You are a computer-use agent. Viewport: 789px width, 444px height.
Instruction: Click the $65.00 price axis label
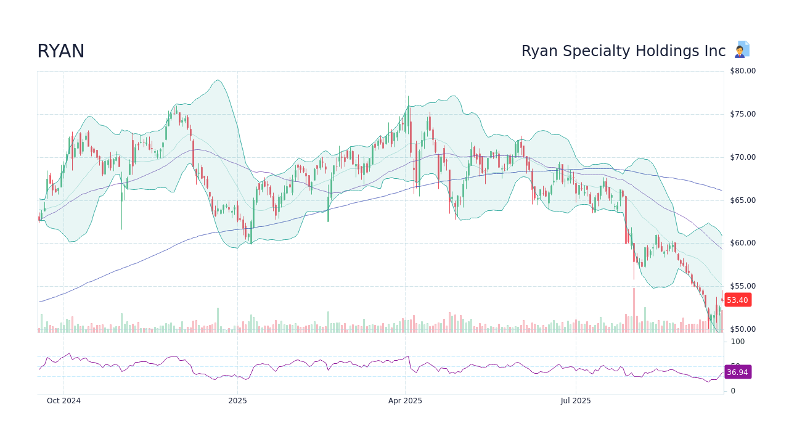click(x=743, y=200)
